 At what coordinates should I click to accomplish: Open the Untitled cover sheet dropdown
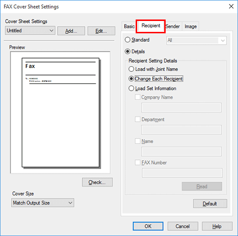click(30, 30)
